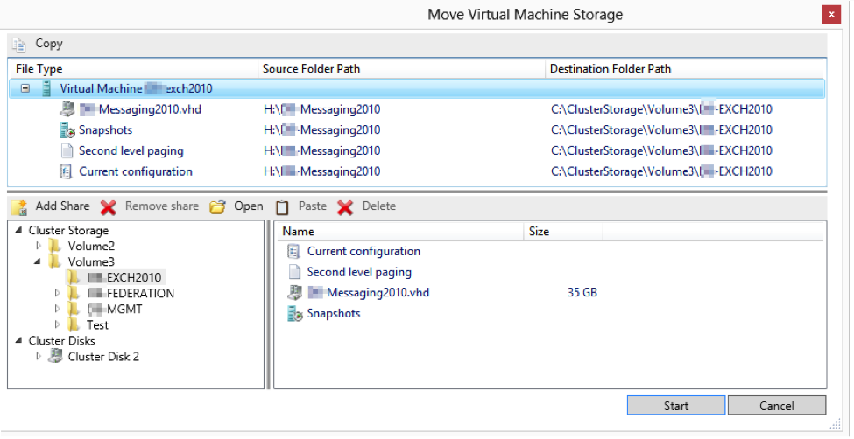The width and height of the screenshot is (854, 439).
Task: Expand the Volume2 tree node
Action: (39, 246)
